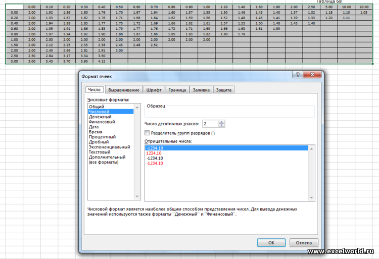Screen dimensions: 379x259
Task: Select Процентный format in the list
Action: [x=102, y=137]
